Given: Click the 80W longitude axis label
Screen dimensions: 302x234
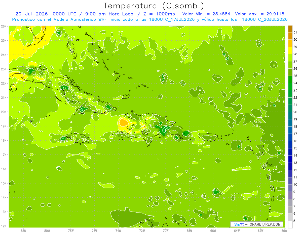Looking at the screenshot, I should click(47, 230).
